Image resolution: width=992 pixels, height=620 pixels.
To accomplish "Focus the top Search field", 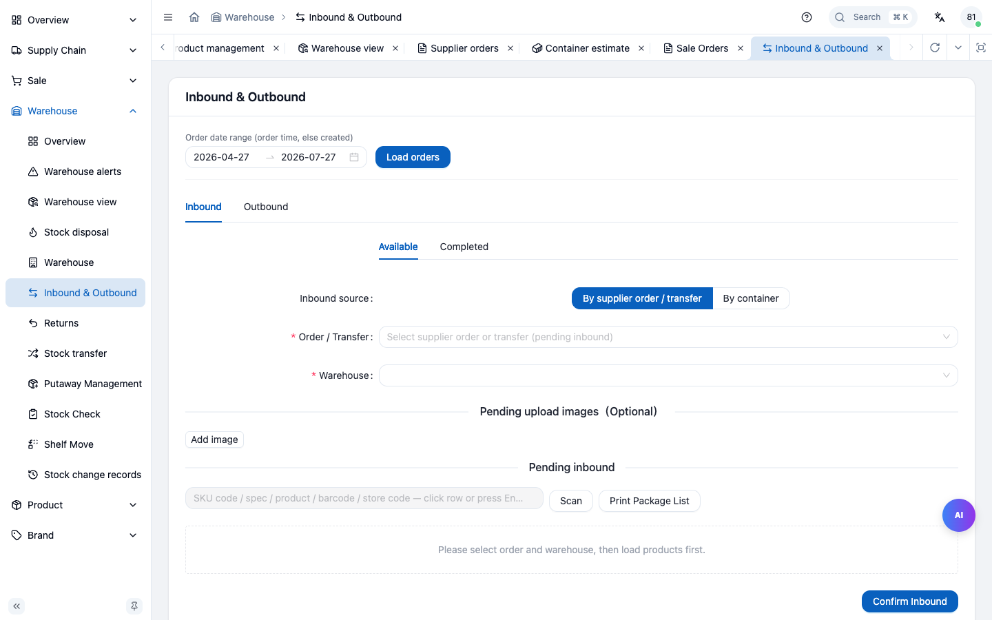I will tap(873, 17).
